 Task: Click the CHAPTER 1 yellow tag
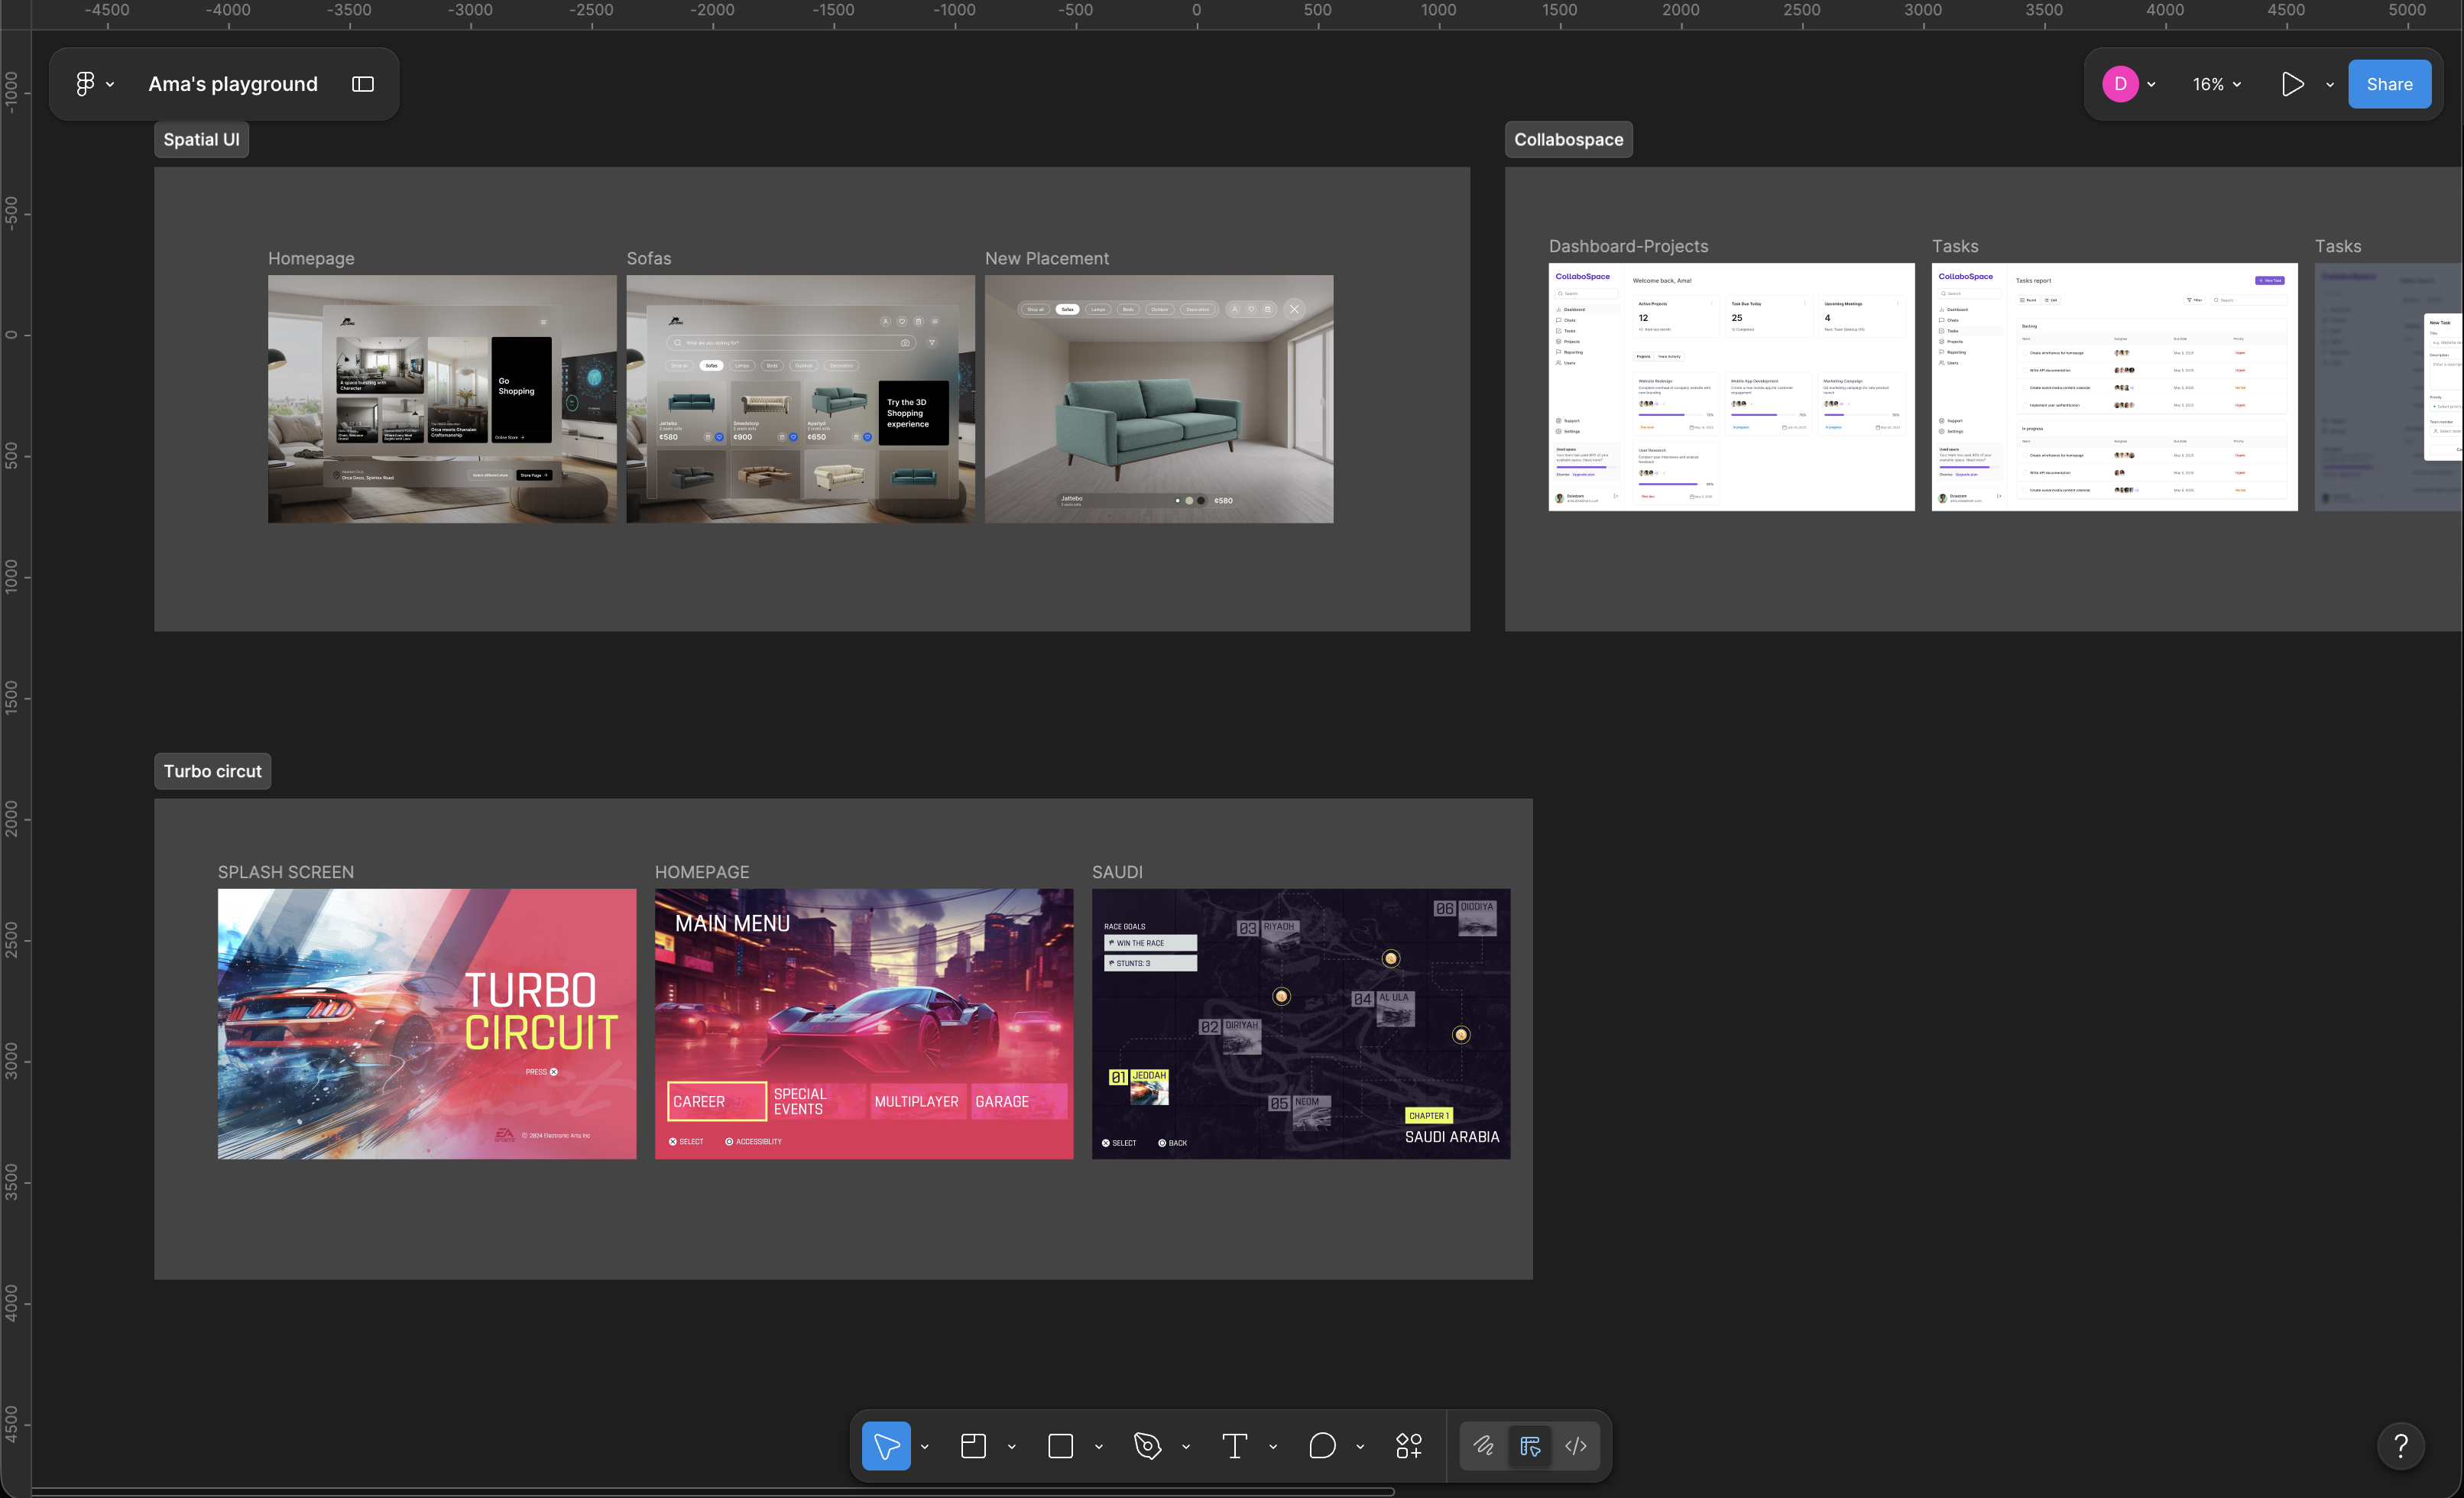click(x=1429, y=1116)
